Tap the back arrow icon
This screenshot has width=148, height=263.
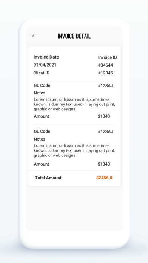pos(33,36)
